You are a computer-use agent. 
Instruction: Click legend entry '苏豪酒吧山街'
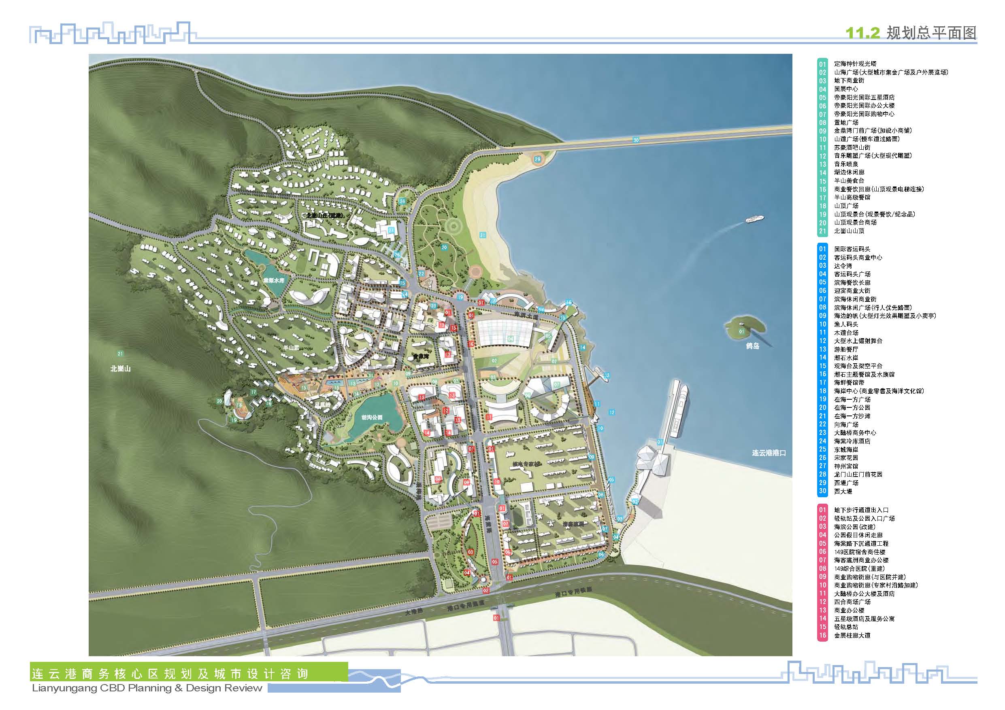click(852, 147)
